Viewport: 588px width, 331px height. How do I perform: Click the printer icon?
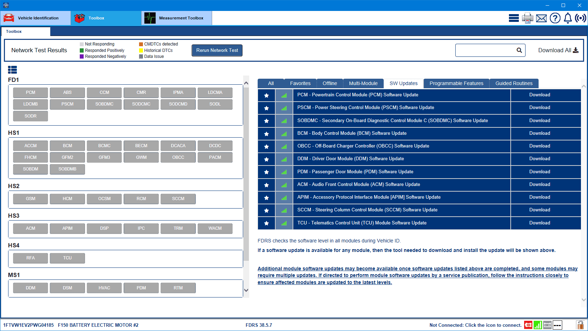click(527, 18)
